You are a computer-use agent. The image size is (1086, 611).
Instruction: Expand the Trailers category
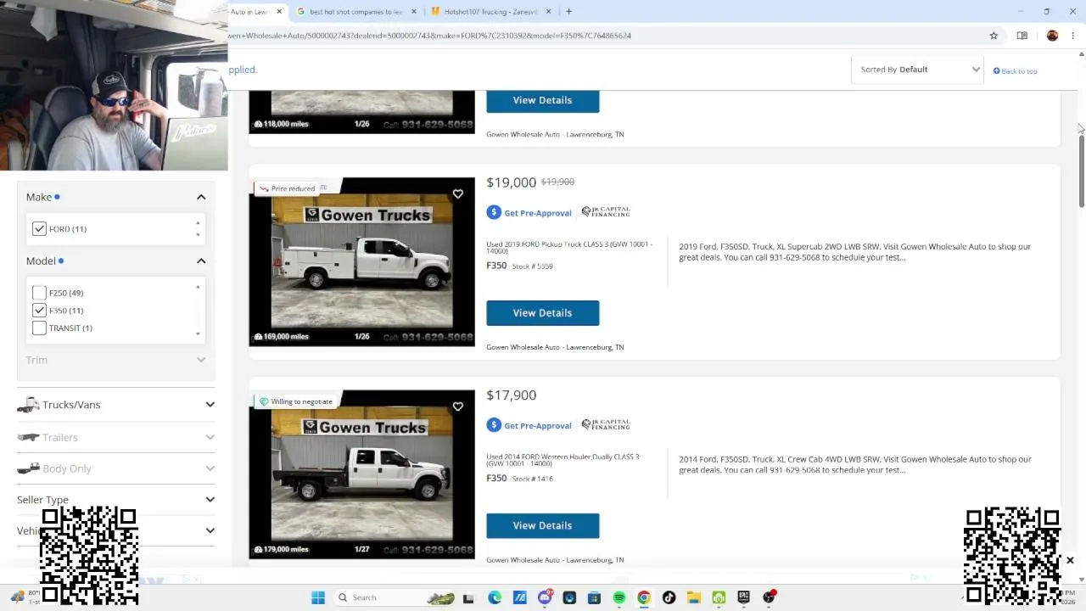(x=116, y=437)
